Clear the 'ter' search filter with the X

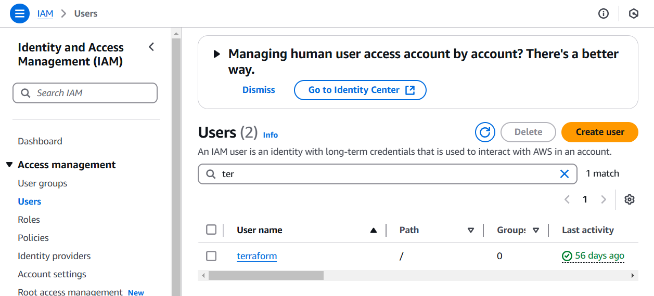(x=565, y=174)
